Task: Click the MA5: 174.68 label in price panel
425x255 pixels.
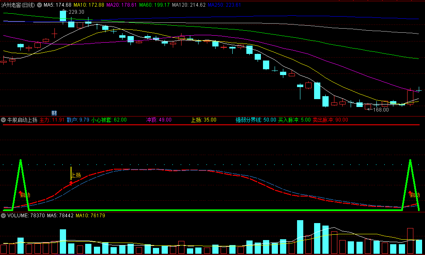Action: pos(57,5)
